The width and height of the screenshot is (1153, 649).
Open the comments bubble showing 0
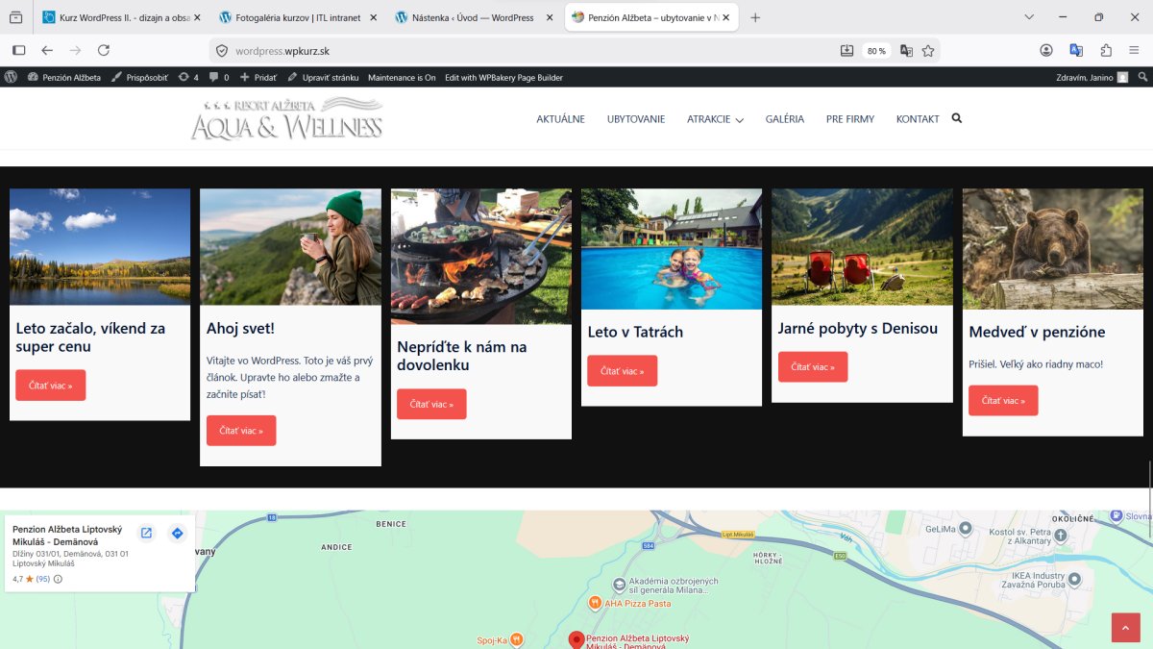219,77
